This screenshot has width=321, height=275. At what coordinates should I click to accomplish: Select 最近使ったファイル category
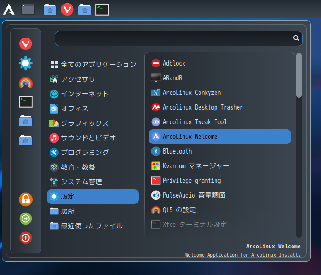(93, 226)
